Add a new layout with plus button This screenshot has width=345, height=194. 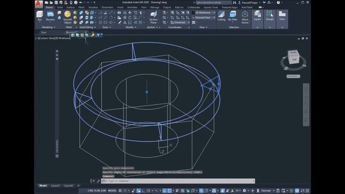click(78, 185)
